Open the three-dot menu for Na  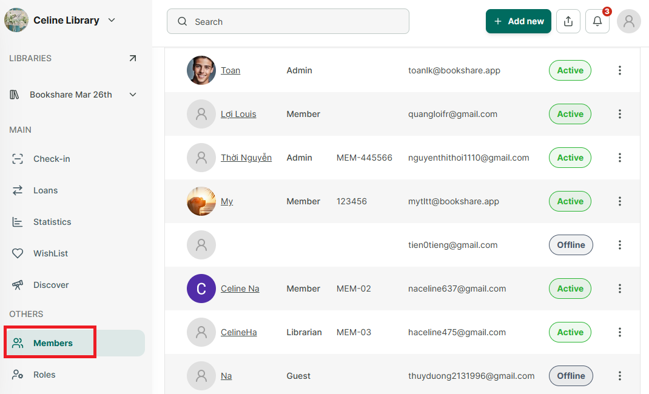620,376
